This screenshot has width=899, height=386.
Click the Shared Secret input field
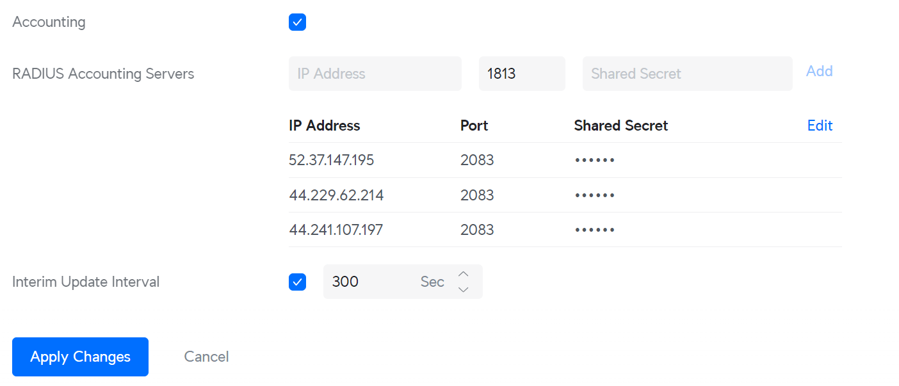click(687, 74)
